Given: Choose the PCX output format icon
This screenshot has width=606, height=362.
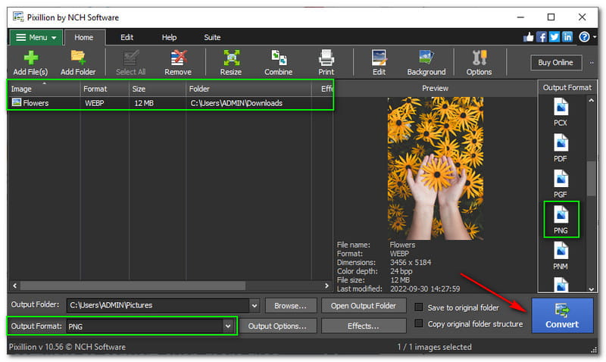Looking at the screenshot, I should 561,111.
